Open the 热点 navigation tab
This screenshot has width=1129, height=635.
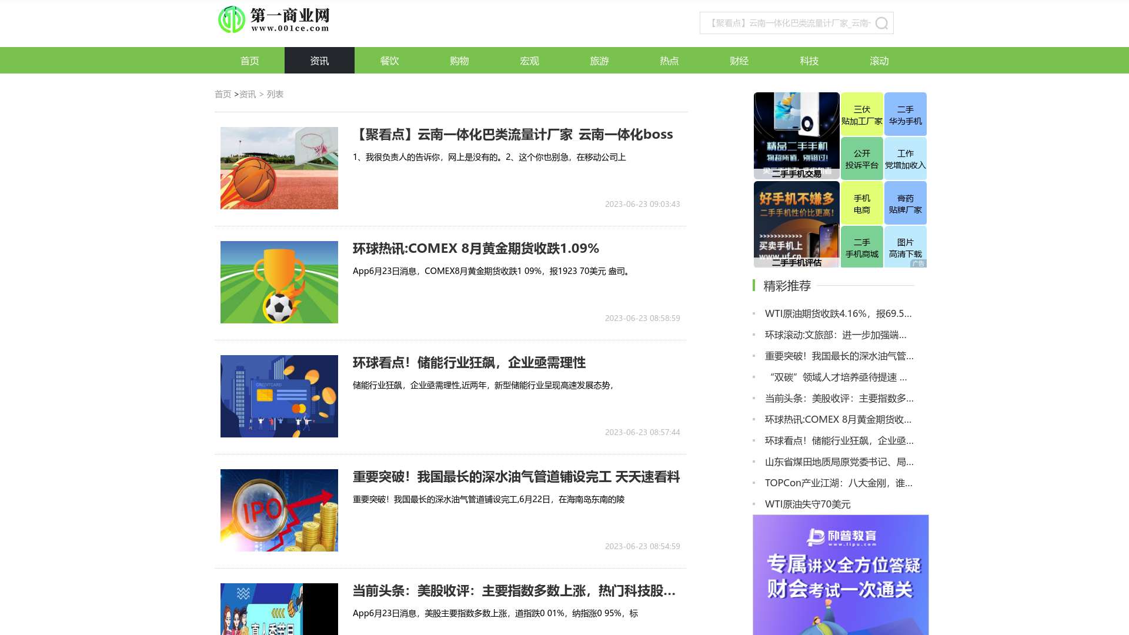pyautogui.click(x=669, y=61)
